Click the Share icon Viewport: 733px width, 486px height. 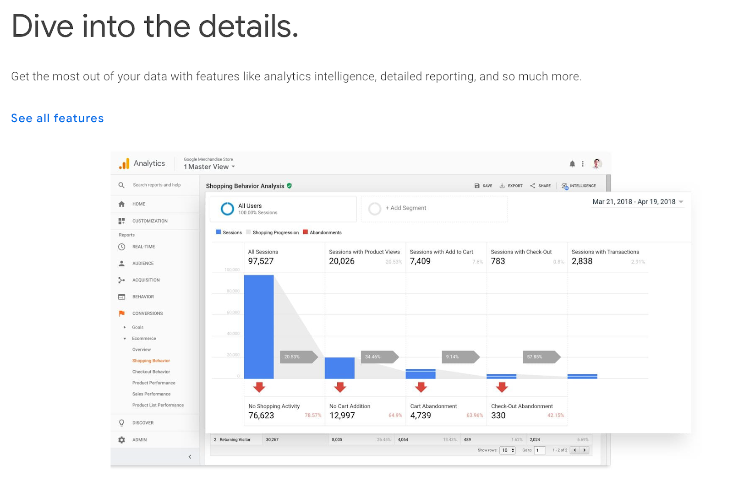(x=533, y=186)
